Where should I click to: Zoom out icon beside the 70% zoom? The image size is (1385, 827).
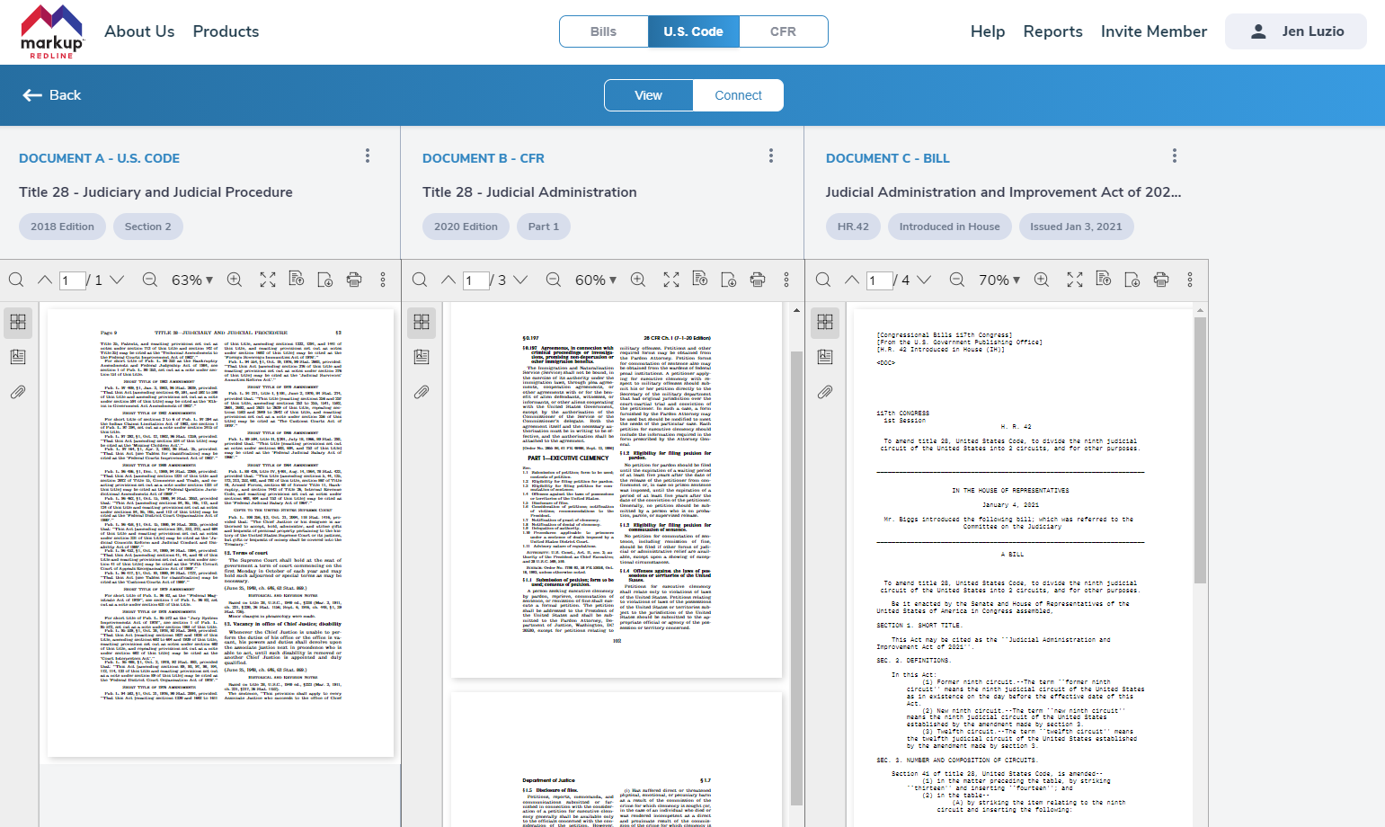[956, 280]
